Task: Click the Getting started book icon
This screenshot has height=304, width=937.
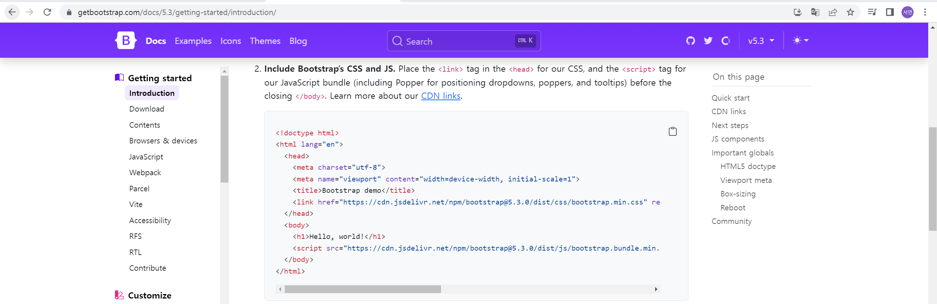Action: point(119,78)
